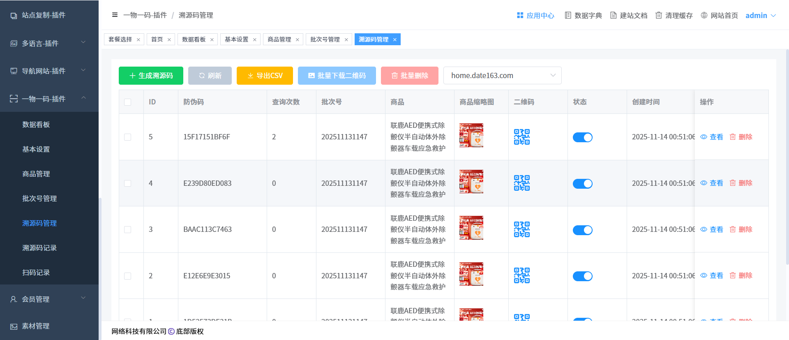Screen dimensions: 789x340
Task: Open 溯源码记录 in the sidebar
Action: pyautogui.click(x=39, y=248)
